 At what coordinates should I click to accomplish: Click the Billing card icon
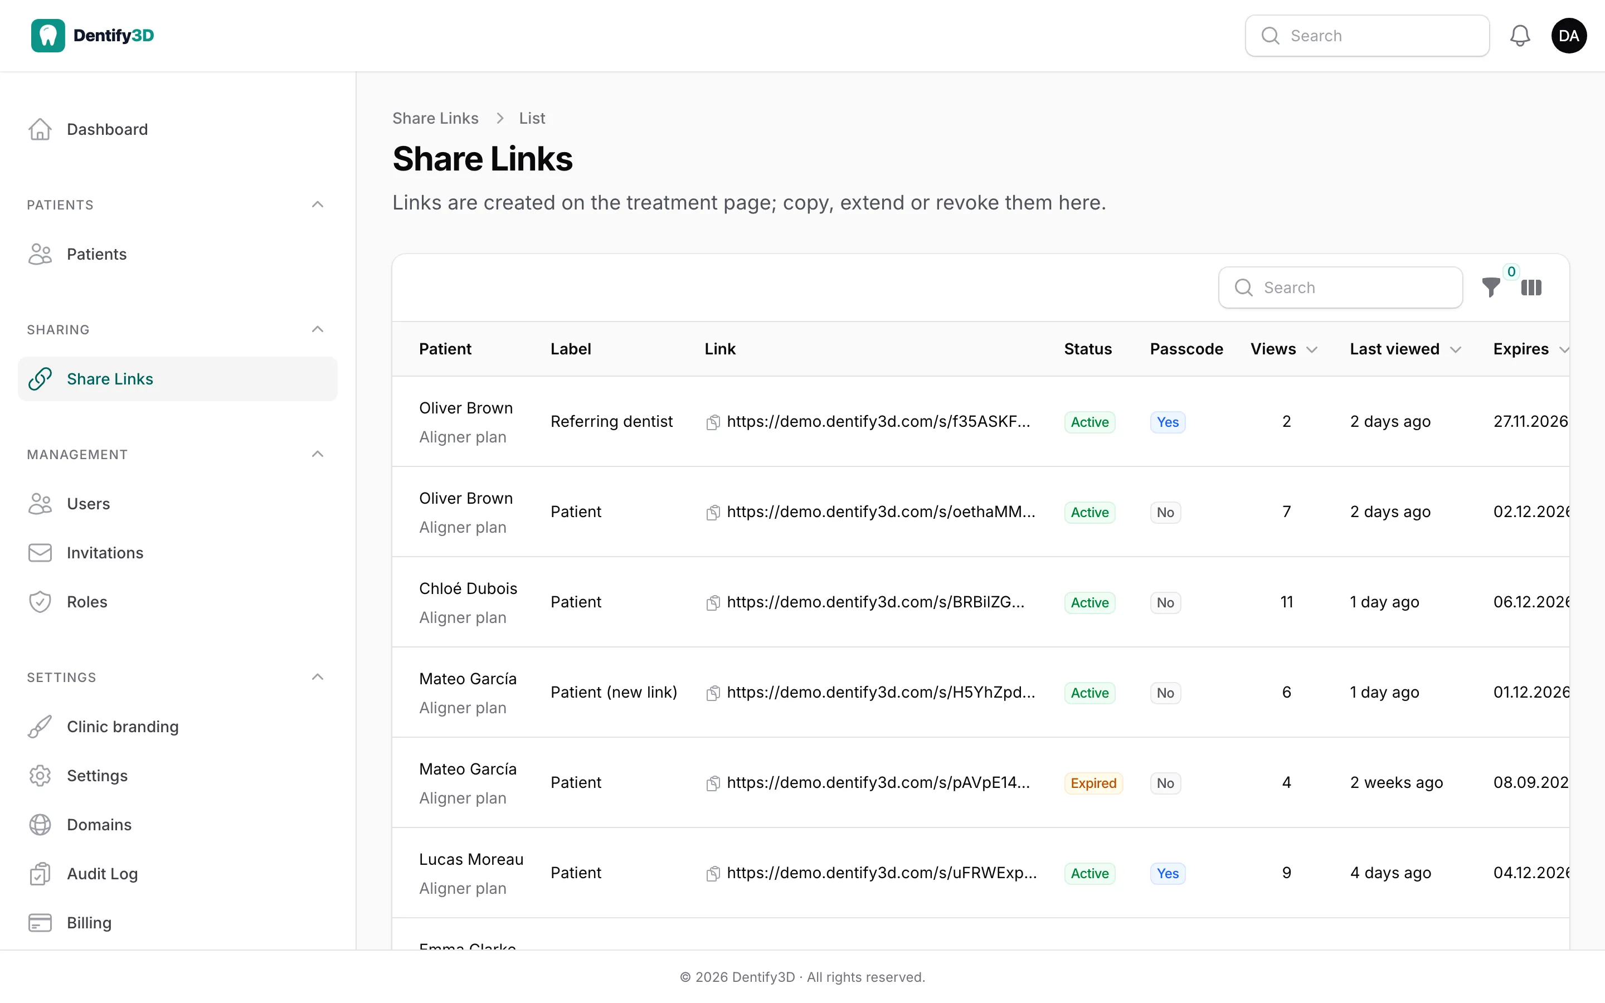[40, 923]
